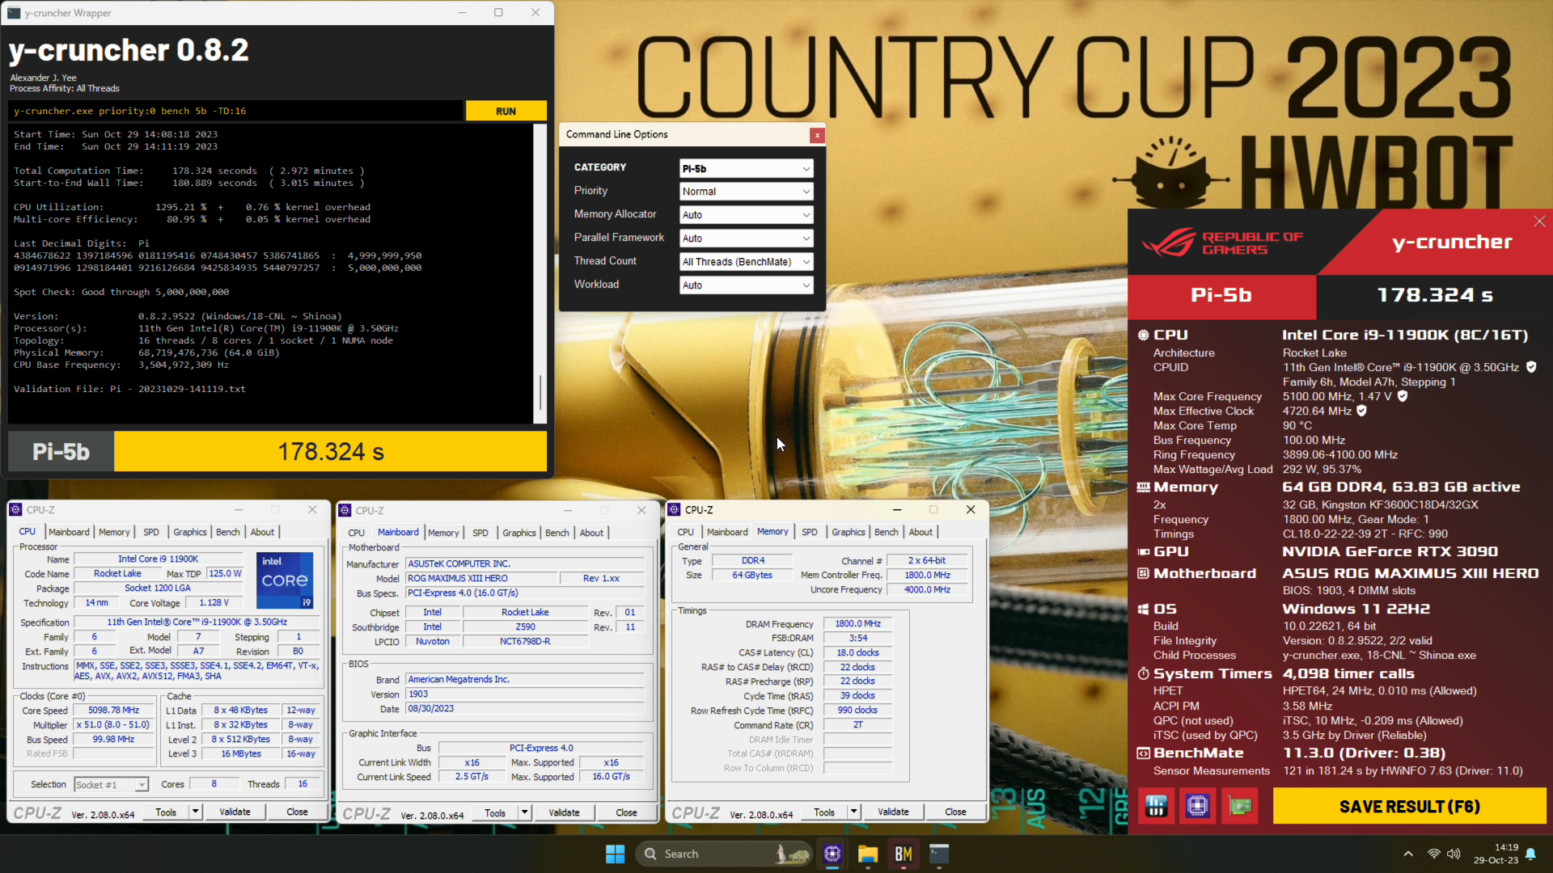Expand the CATEGORY Pi-5b dropdown
The image size is (1553, 873).
(x=746, y=168)
